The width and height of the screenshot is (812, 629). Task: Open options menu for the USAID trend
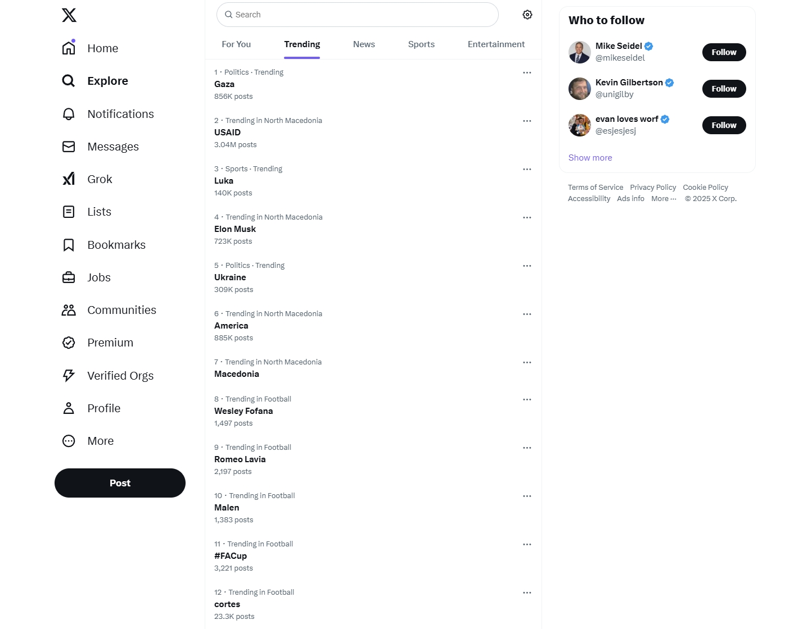(527, 121)
